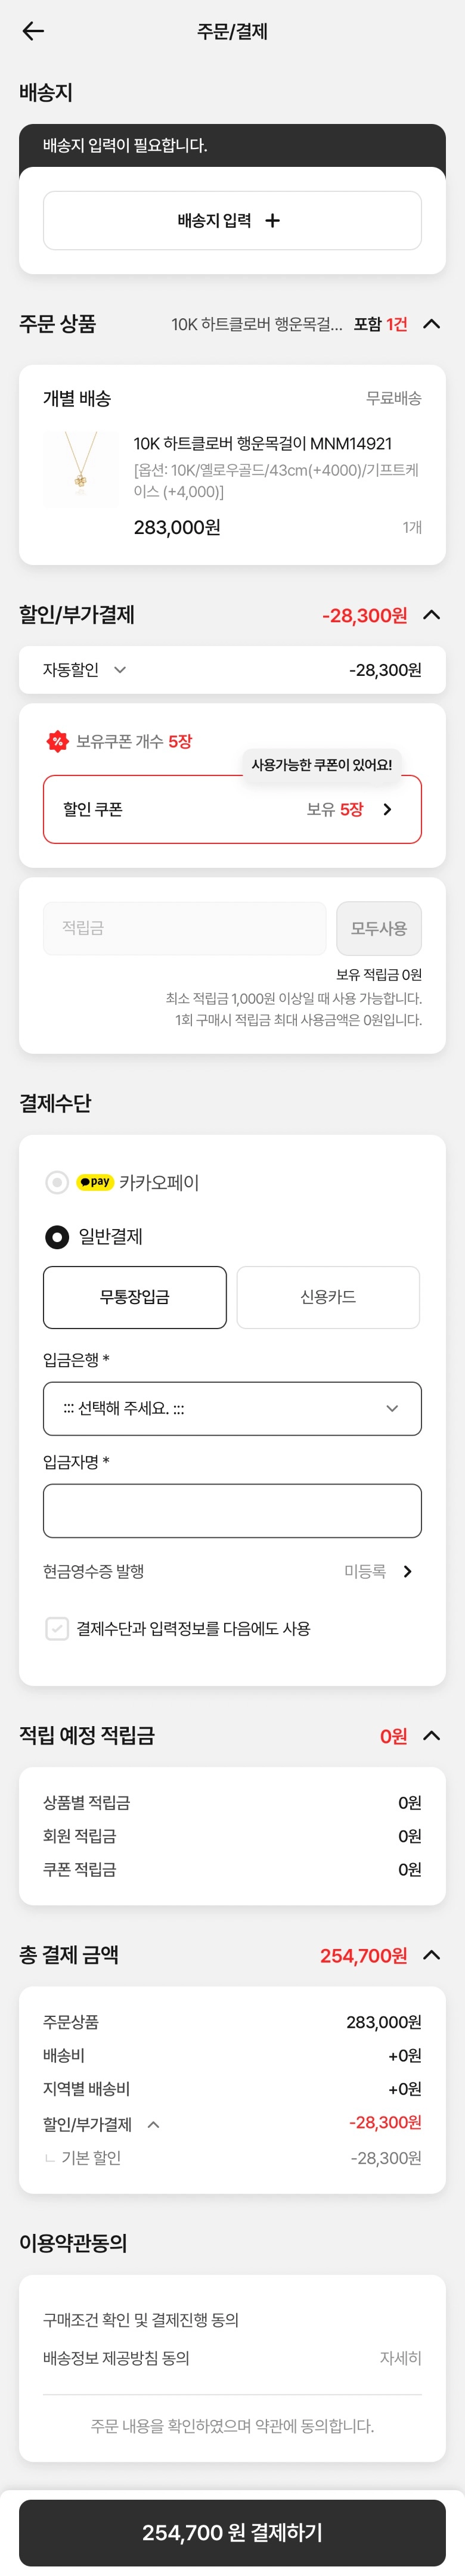
Task: Expand the 자동할인 dropdown
Action: (120, 670)
